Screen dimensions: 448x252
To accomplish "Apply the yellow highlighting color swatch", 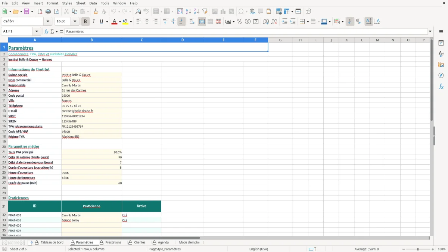I will pyautogui.click(x=125, y=22).
